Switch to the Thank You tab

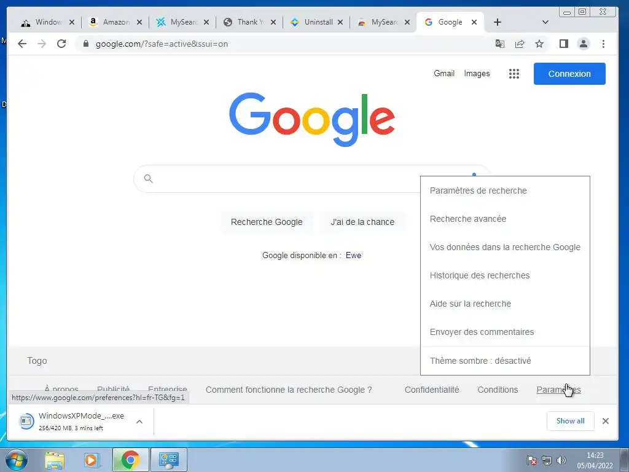coord(248,22)
